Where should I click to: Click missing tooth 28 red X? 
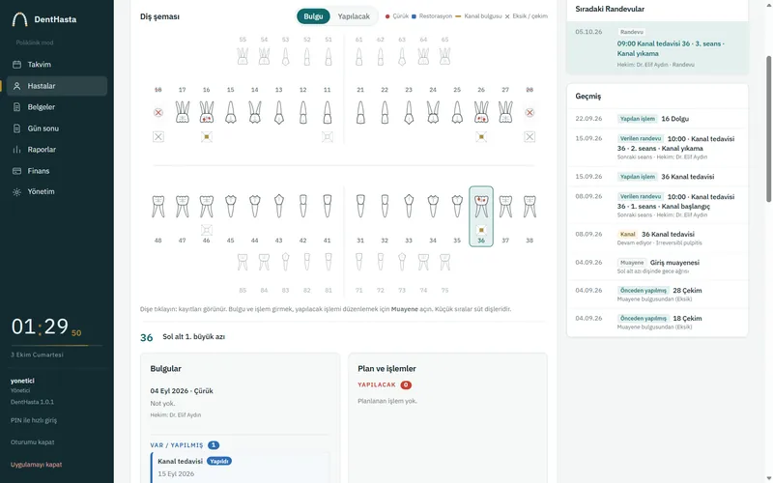tap(530, 112)
